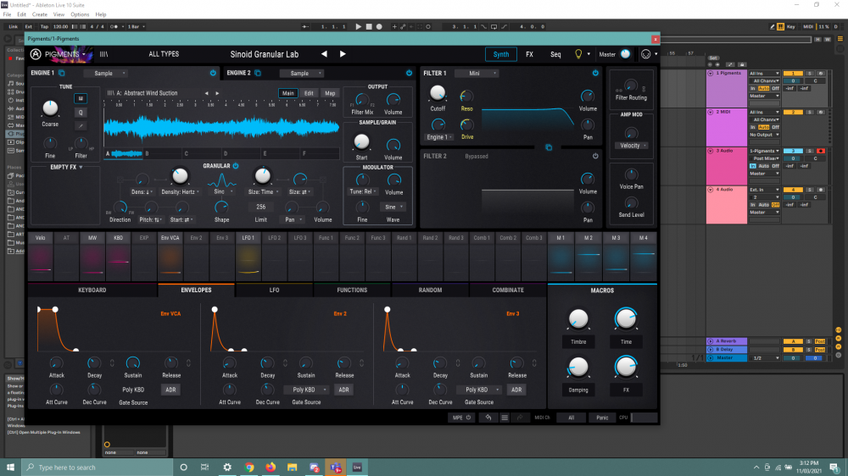
Task: Open the Keyboard modulation tab
Action: tap(92, 291)
